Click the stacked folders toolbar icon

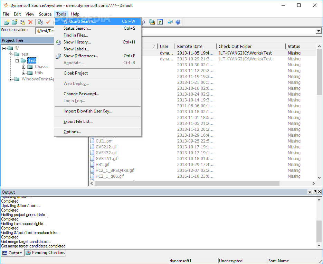[x=152, y=22]
